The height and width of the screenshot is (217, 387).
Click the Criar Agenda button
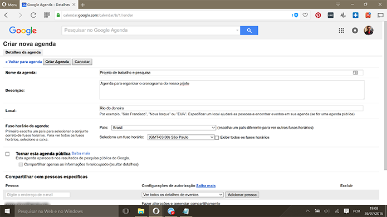point(57,62)
